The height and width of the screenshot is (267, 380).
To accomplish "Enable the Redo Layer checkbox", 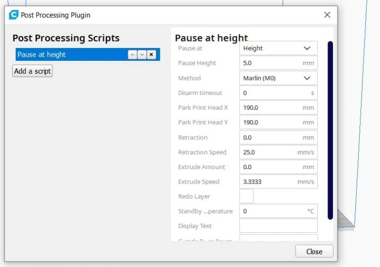I will click(246, 196).
